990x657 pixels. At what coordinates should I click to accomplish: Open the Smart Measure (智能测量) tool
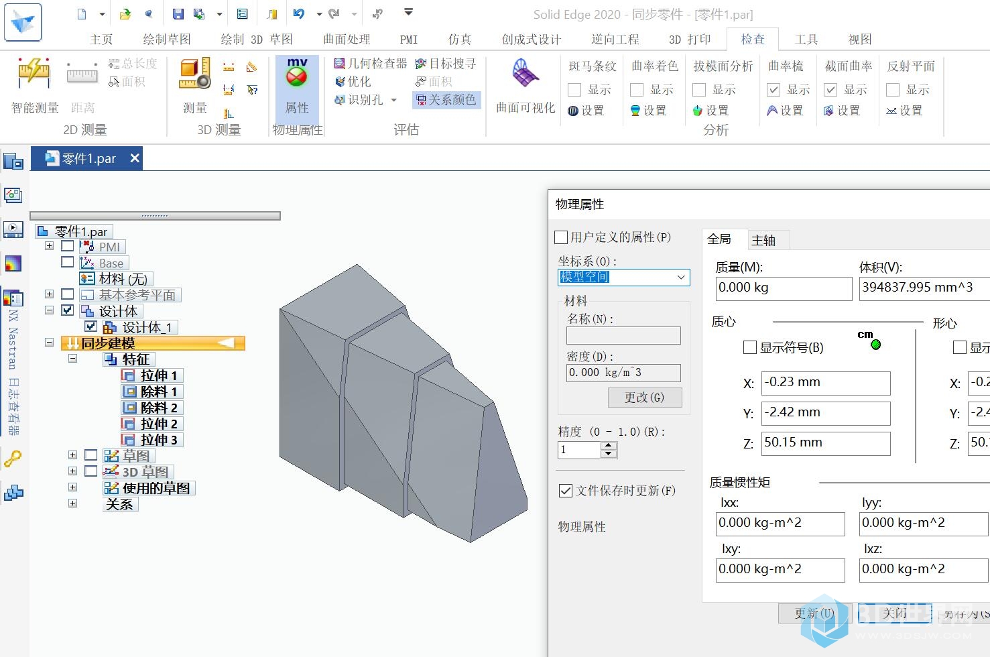click(x=35, y=86)
